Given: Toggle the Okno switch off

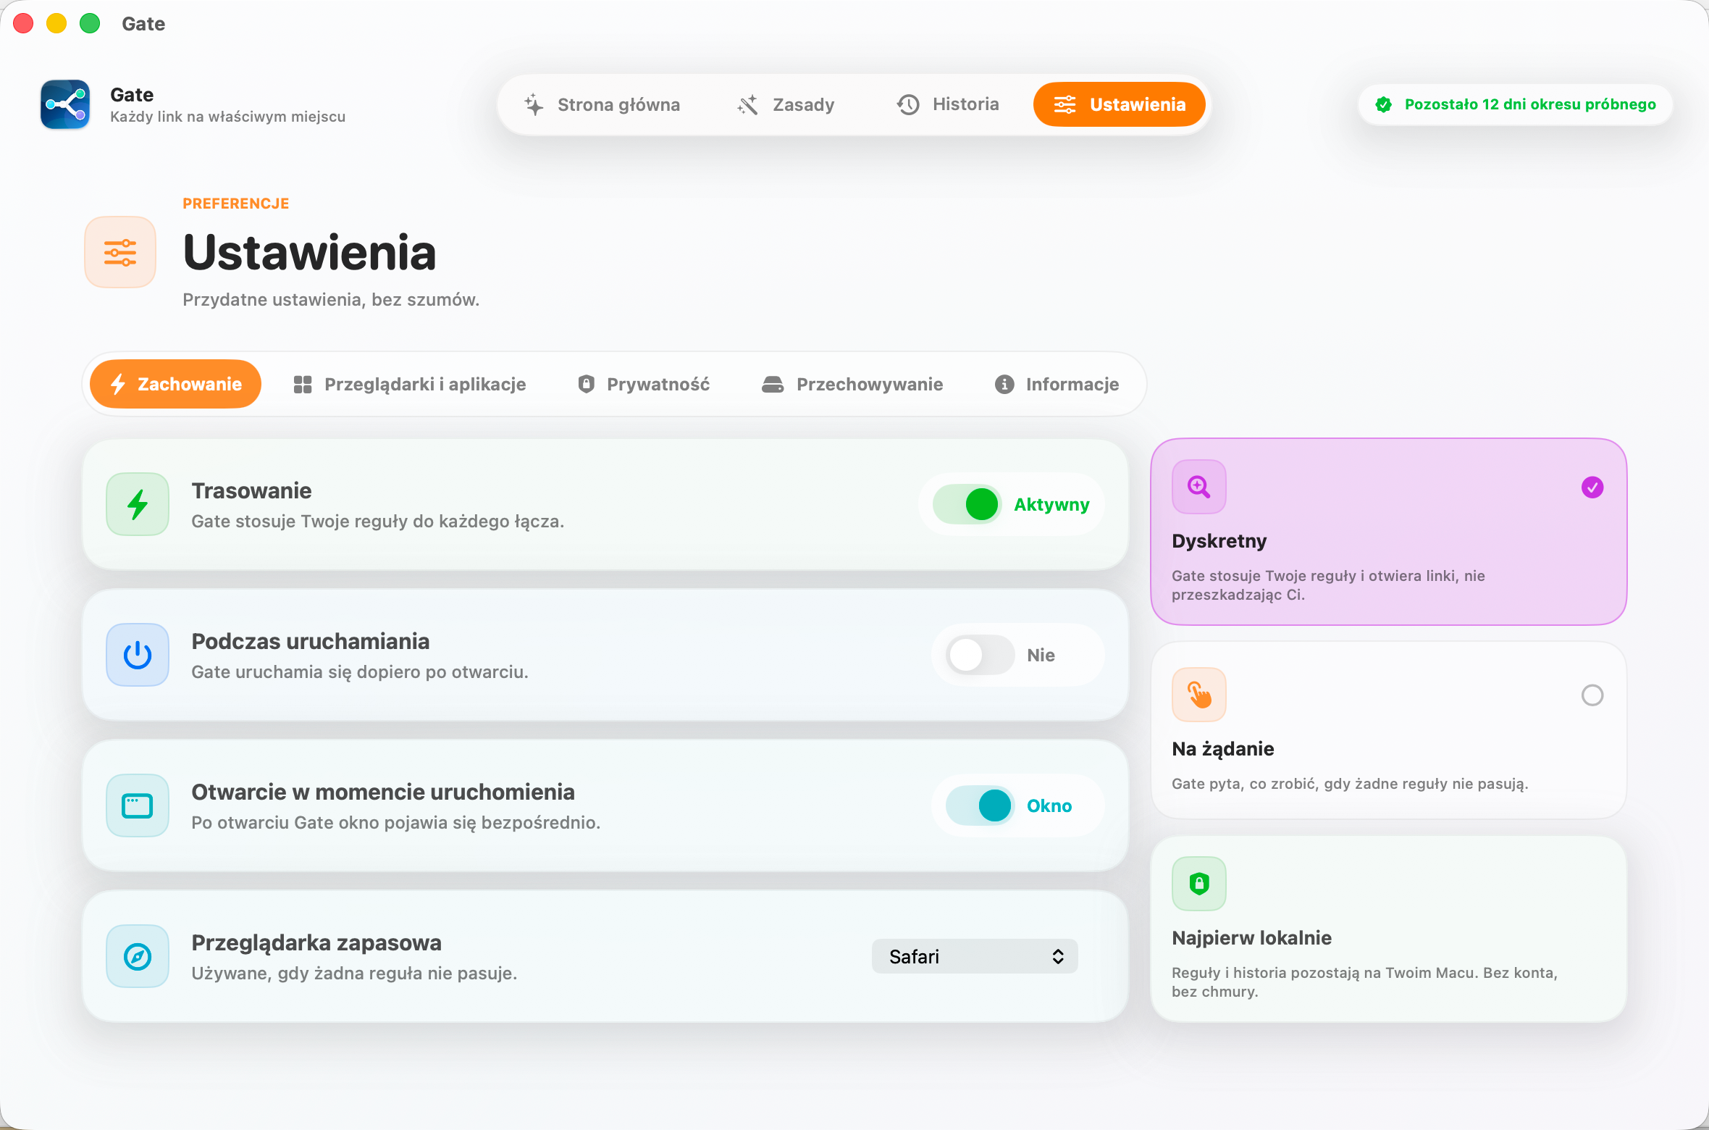Looking at the screenshot, I should [x=981, y=805].
